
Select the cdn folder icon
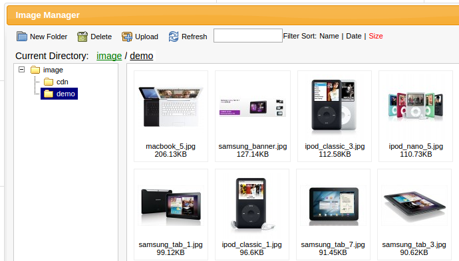click(49, 82)
